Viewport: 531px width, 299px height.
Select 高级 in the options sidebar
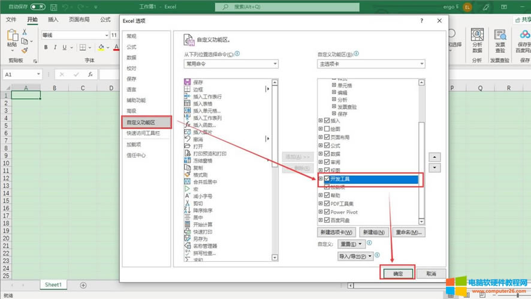[131, 111]
